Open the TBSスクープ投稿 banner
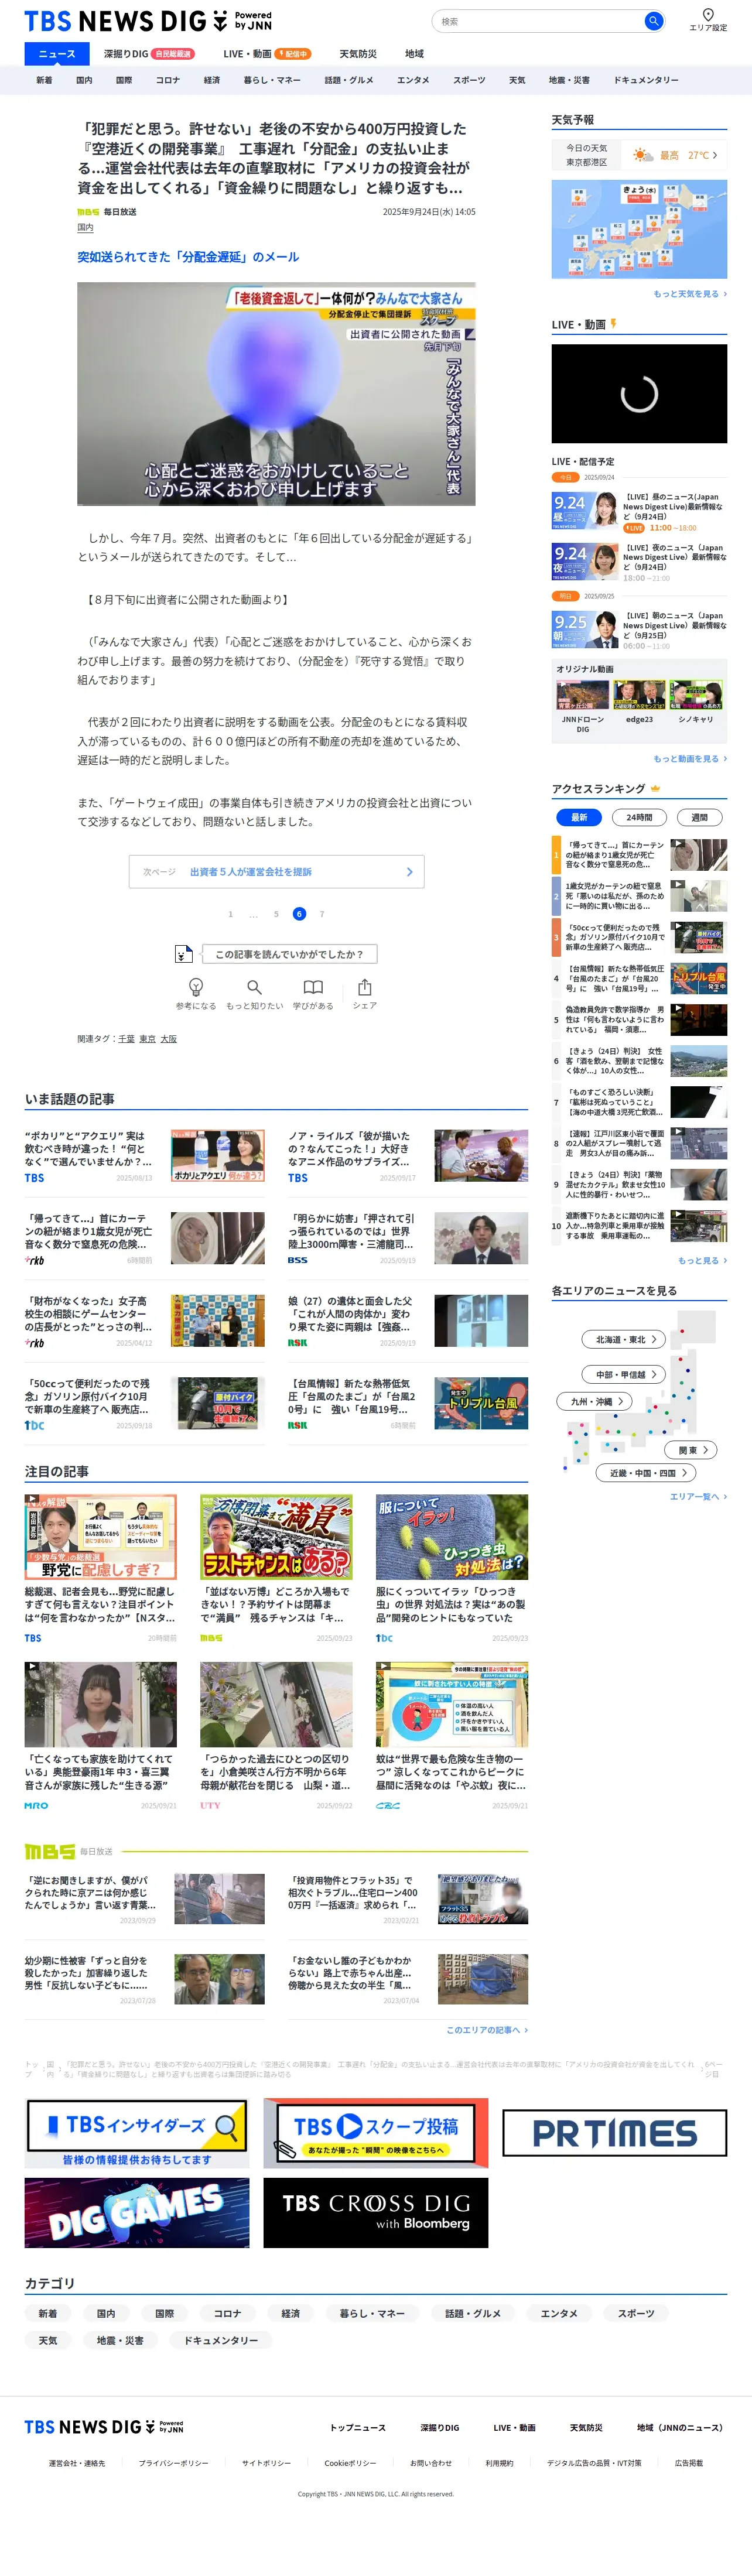 point(376,2132)
